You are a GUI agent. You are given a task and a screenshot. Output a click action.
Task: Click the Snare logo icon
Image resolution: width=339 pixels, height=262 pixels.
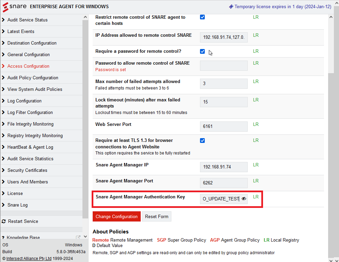coord(5,7)
